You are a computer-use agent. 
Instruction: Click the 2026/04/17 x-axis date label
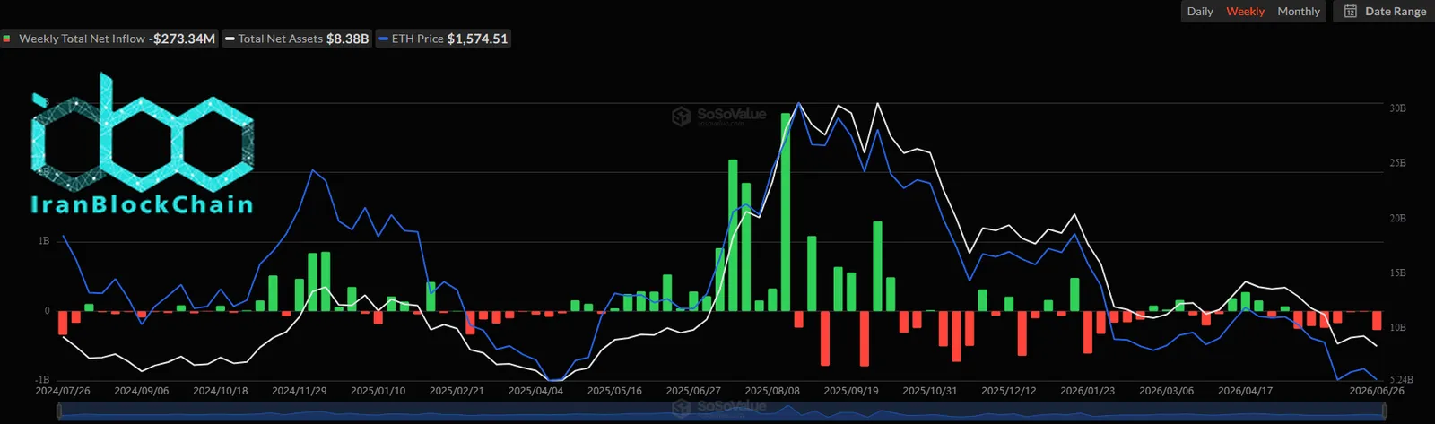(x=1246, y=391)
